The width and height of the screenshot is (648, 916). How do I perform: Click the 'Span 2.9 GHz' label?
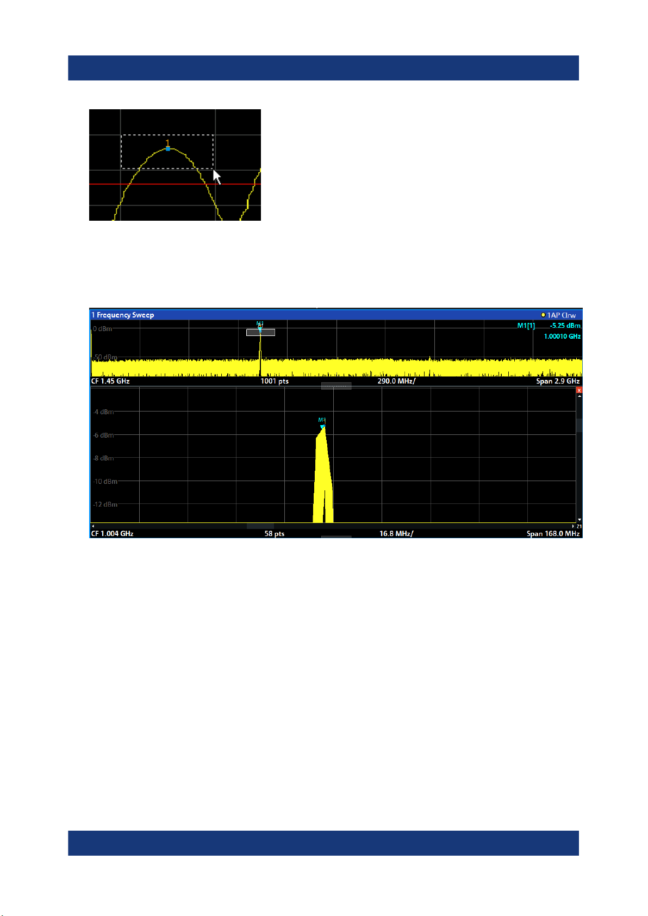tap(558, 381)
